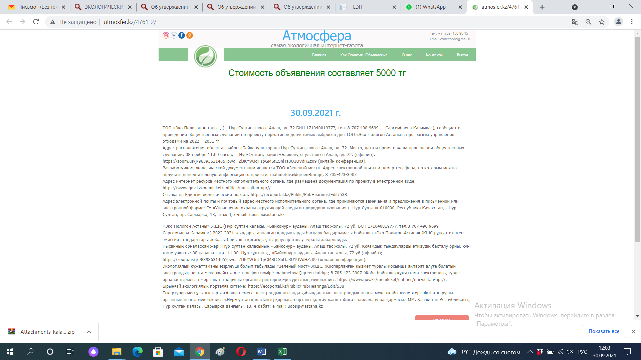Open Chrome profile avatar
The image size is (641, 360).
click(x=618, y=22)
